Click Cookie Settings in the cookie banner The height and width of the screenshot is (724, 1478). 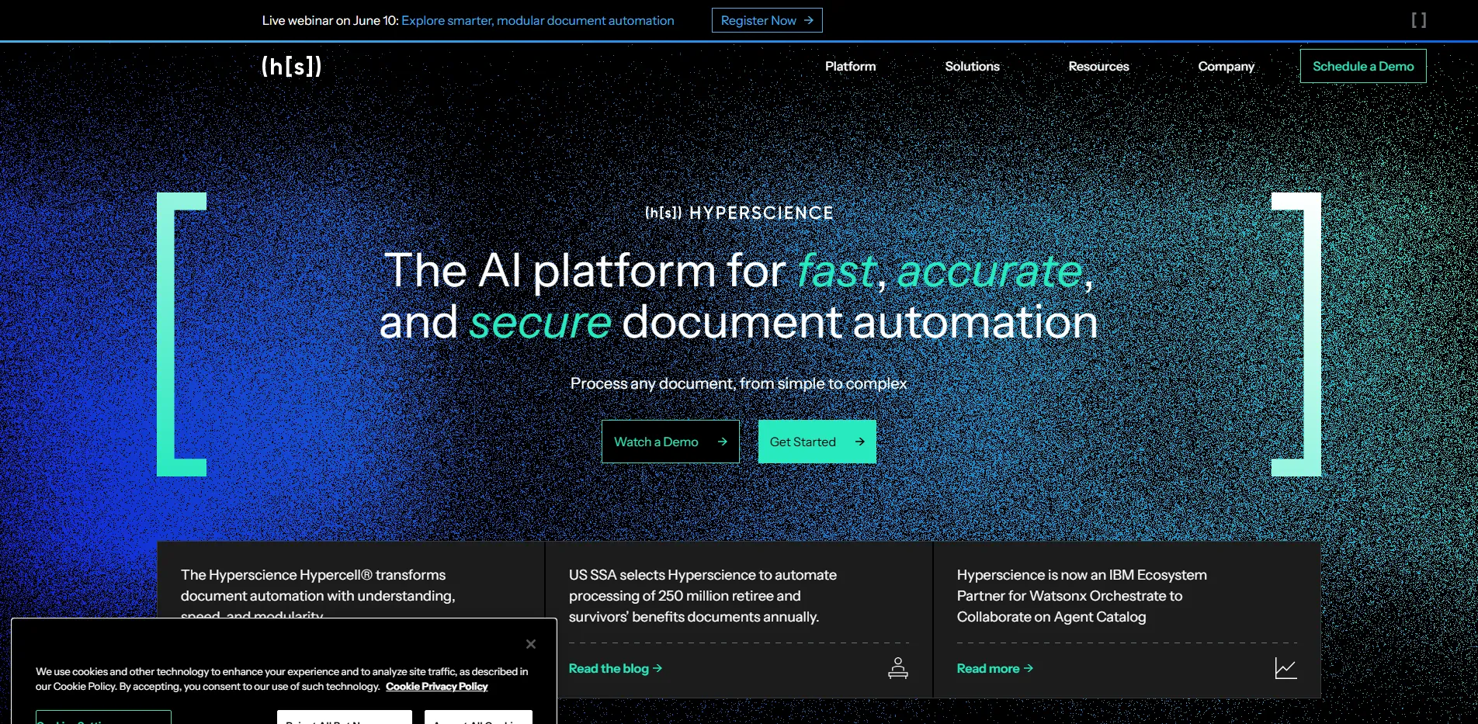tap(103, 721)
